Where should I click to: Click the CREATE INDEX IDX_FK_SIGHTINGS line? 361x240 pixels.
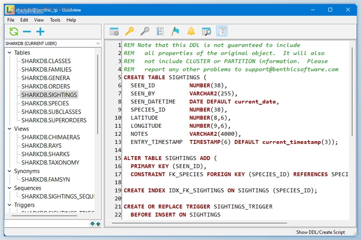point(220,190)
